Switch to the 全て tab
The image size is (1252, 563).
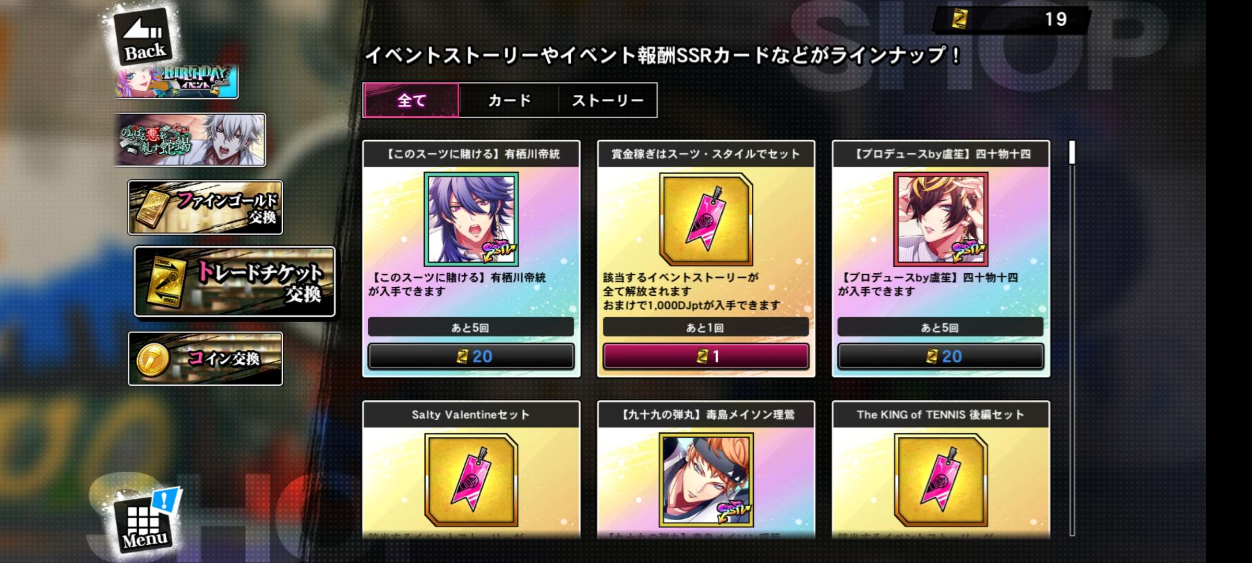411,100
